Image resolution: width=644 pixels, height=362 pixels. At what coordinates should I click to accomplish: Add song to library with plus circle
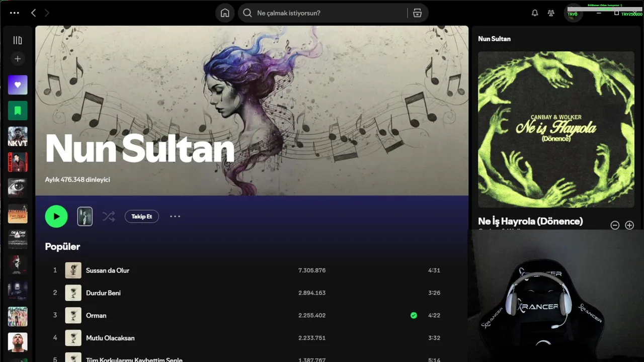click(x=629, y=225)
